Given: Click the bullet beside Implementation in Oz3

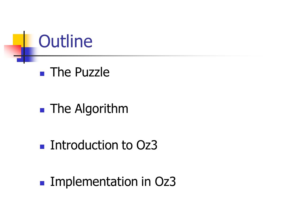Looking at the screenshot, I should click(x=42, y=183).
